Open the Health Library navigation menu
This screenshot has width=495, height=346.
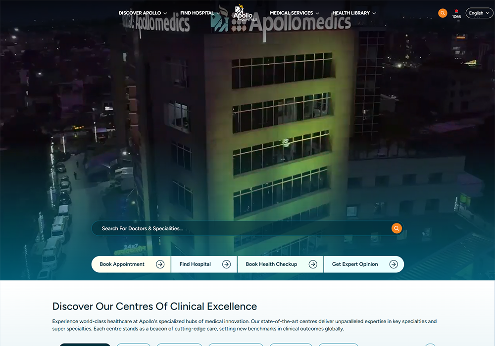[x=354, y=13]
